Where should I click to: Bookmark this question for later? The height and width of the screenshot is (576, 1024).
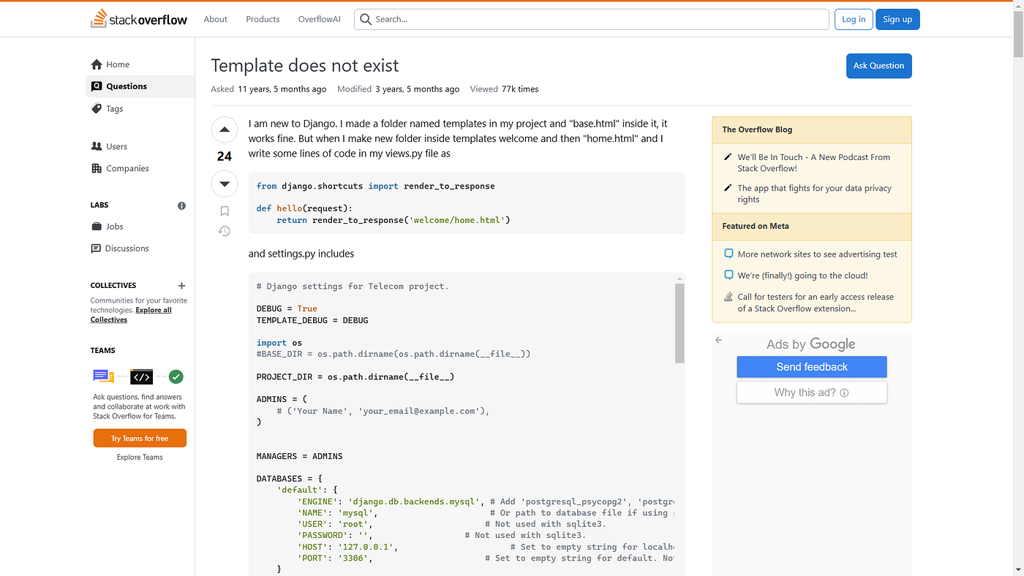224,211
